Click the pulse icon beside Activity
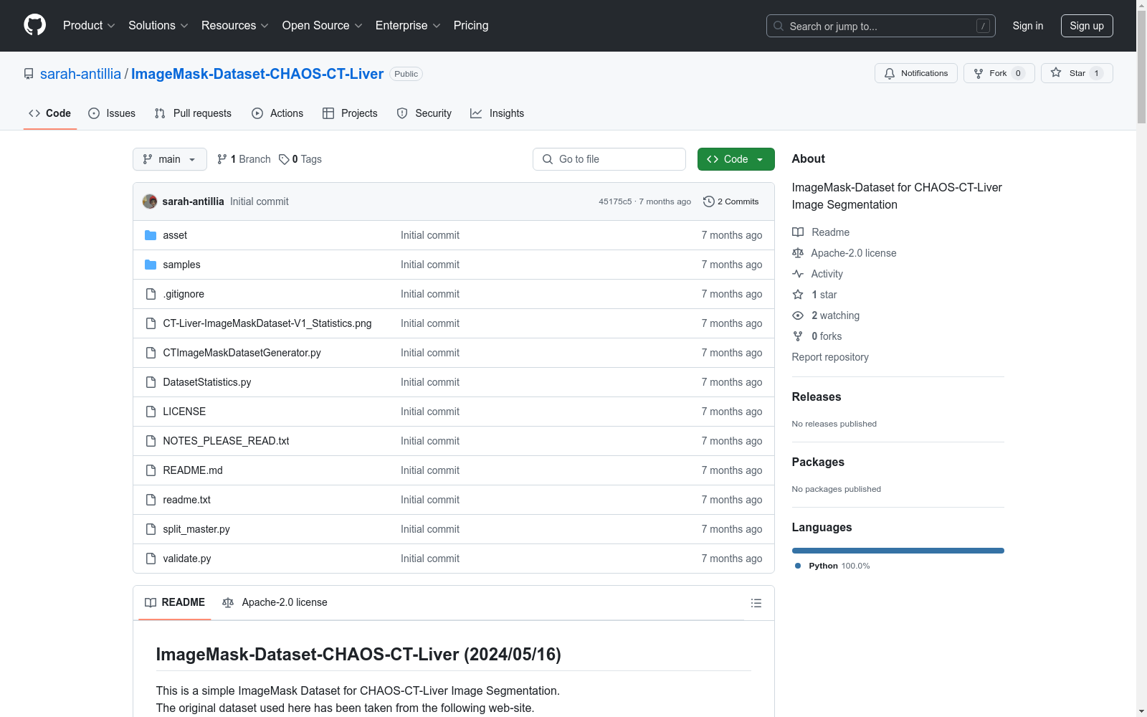Viewport: 1147px width, 717px height. (x=798, y=274)
